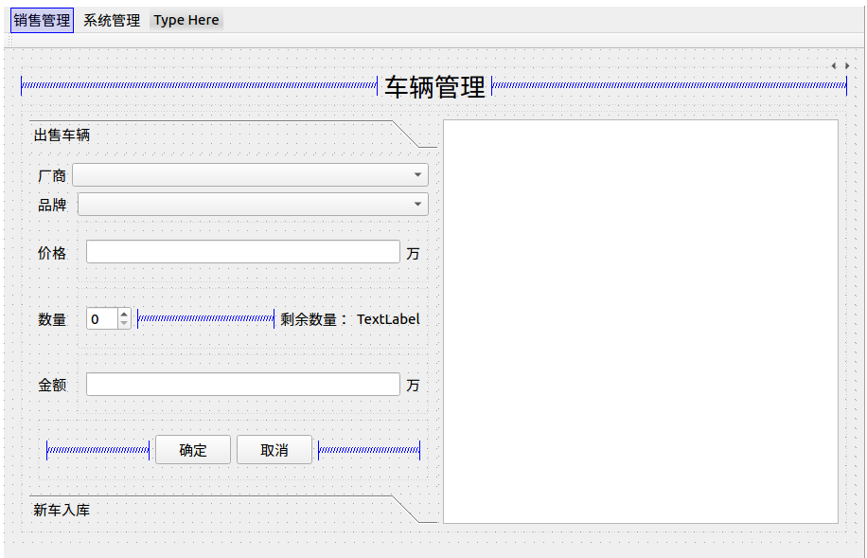The width and height of the screenshot is (867, 558).
Task: Click the 金额 input field
Action: (x=242, y=385)
